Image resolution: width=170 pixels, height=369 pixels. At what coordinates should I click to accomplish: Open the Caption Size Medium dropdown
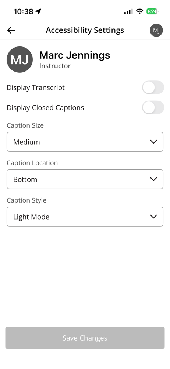85,142
